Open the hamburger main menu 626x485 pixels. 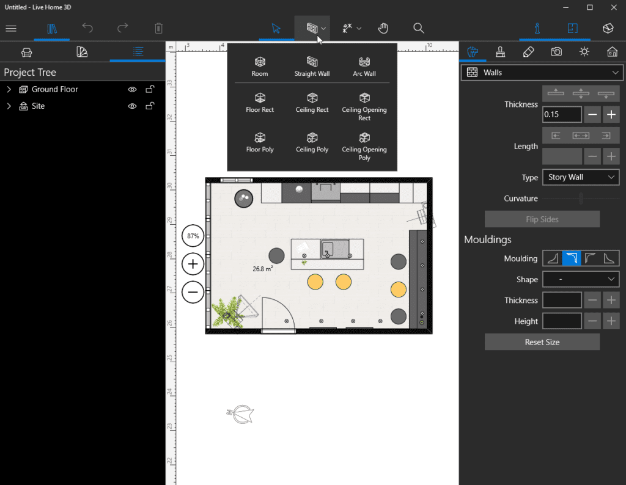(x=11, y=28)
